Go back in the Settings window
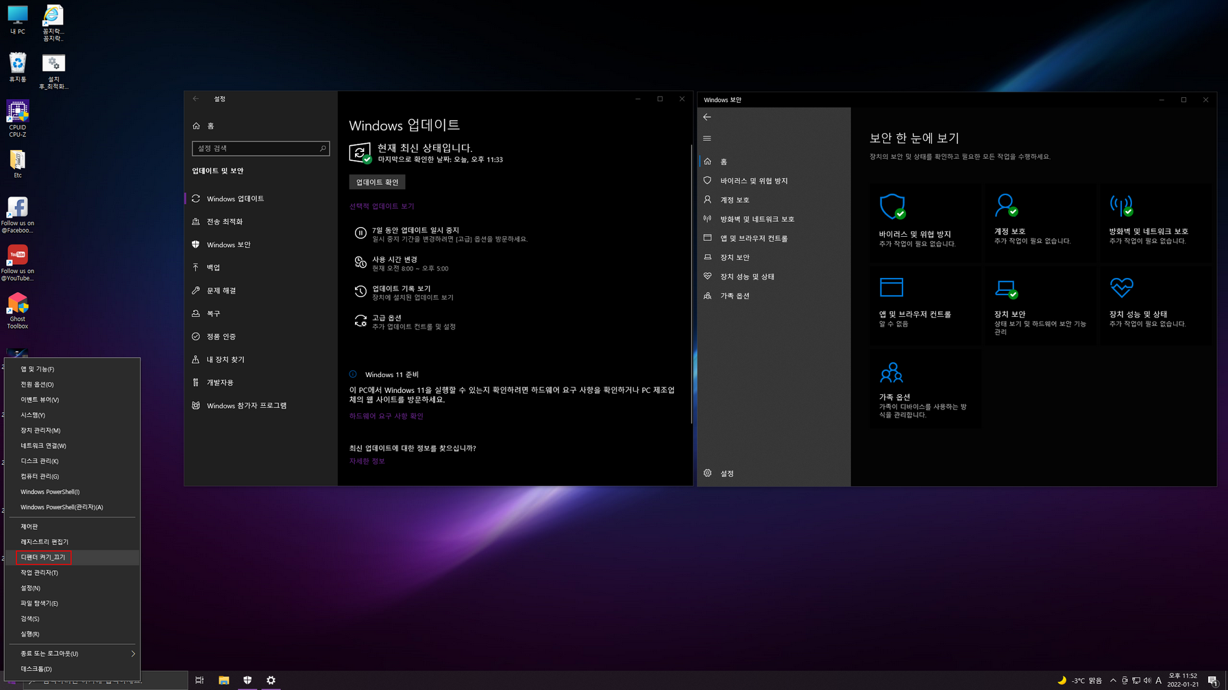The width and height of the screenshot is (1228, 690). [x=196, y=99]
